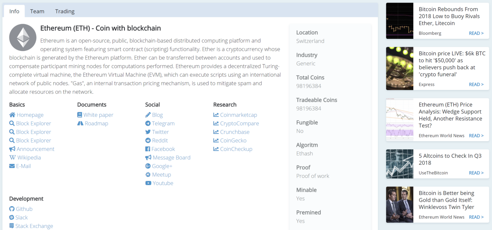Click the Reddit alien icon
Viewport: 492px width, 230px height.
(x=148, y=140)
